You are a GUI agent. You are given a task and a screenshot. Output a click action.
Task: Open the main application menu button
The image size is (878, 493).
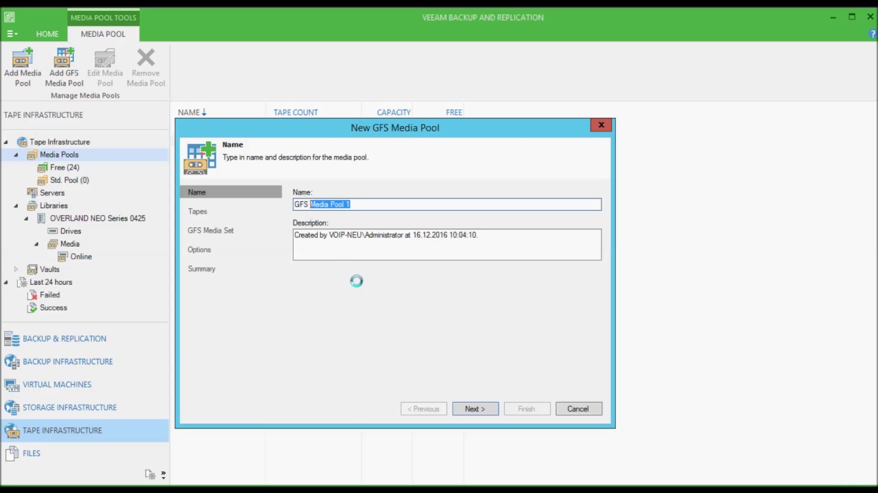(x=12, y=34)
